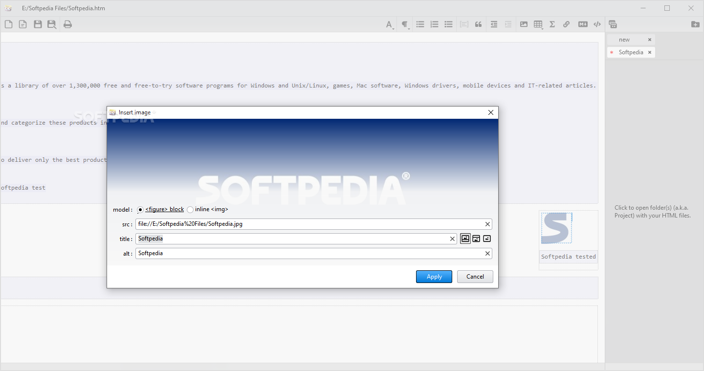Select the Softpedia 'S' image in document
The image size is (704, 371).
tap(556, 228)
